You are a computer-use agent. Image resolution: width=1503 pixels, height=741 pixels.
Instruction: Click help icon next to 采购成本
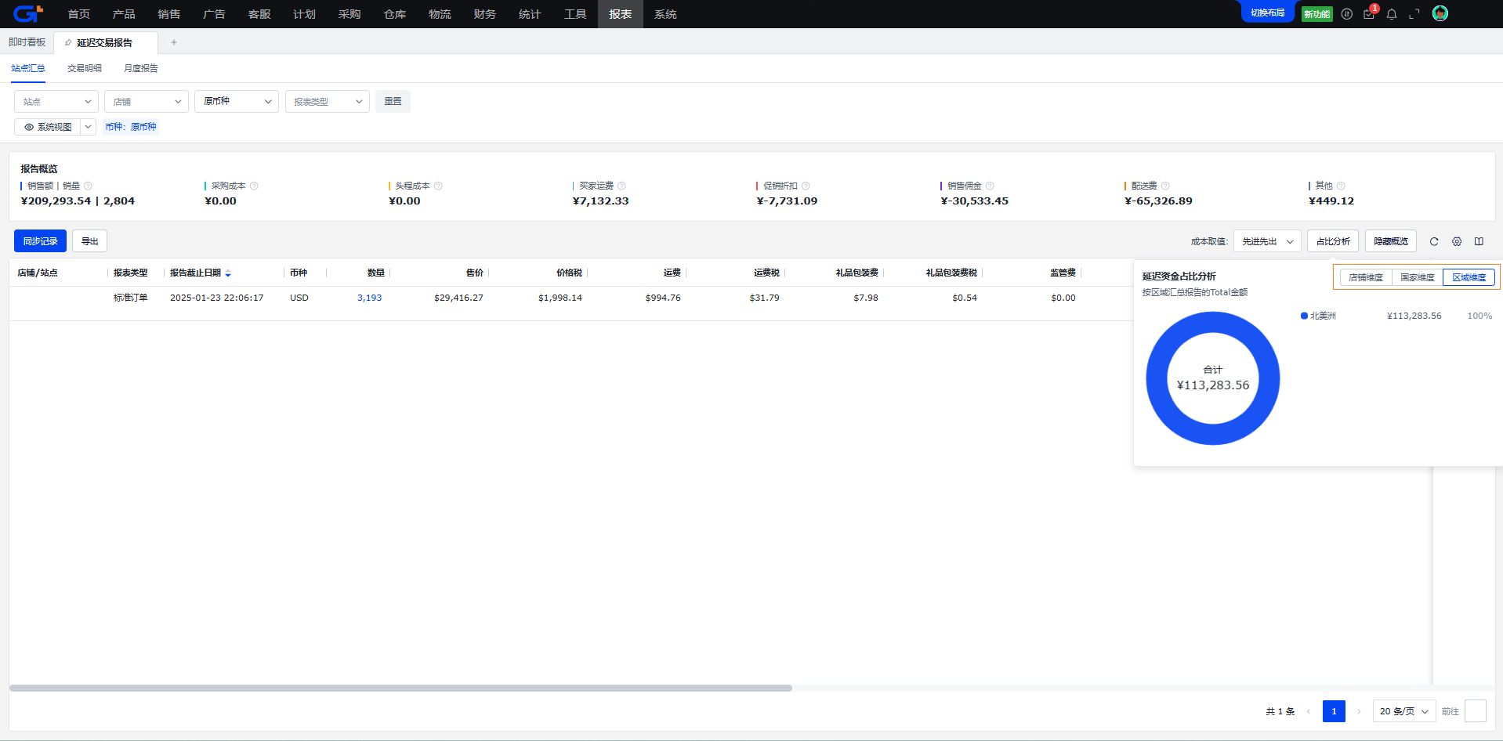pyautogui.click(x=254, y=186)
